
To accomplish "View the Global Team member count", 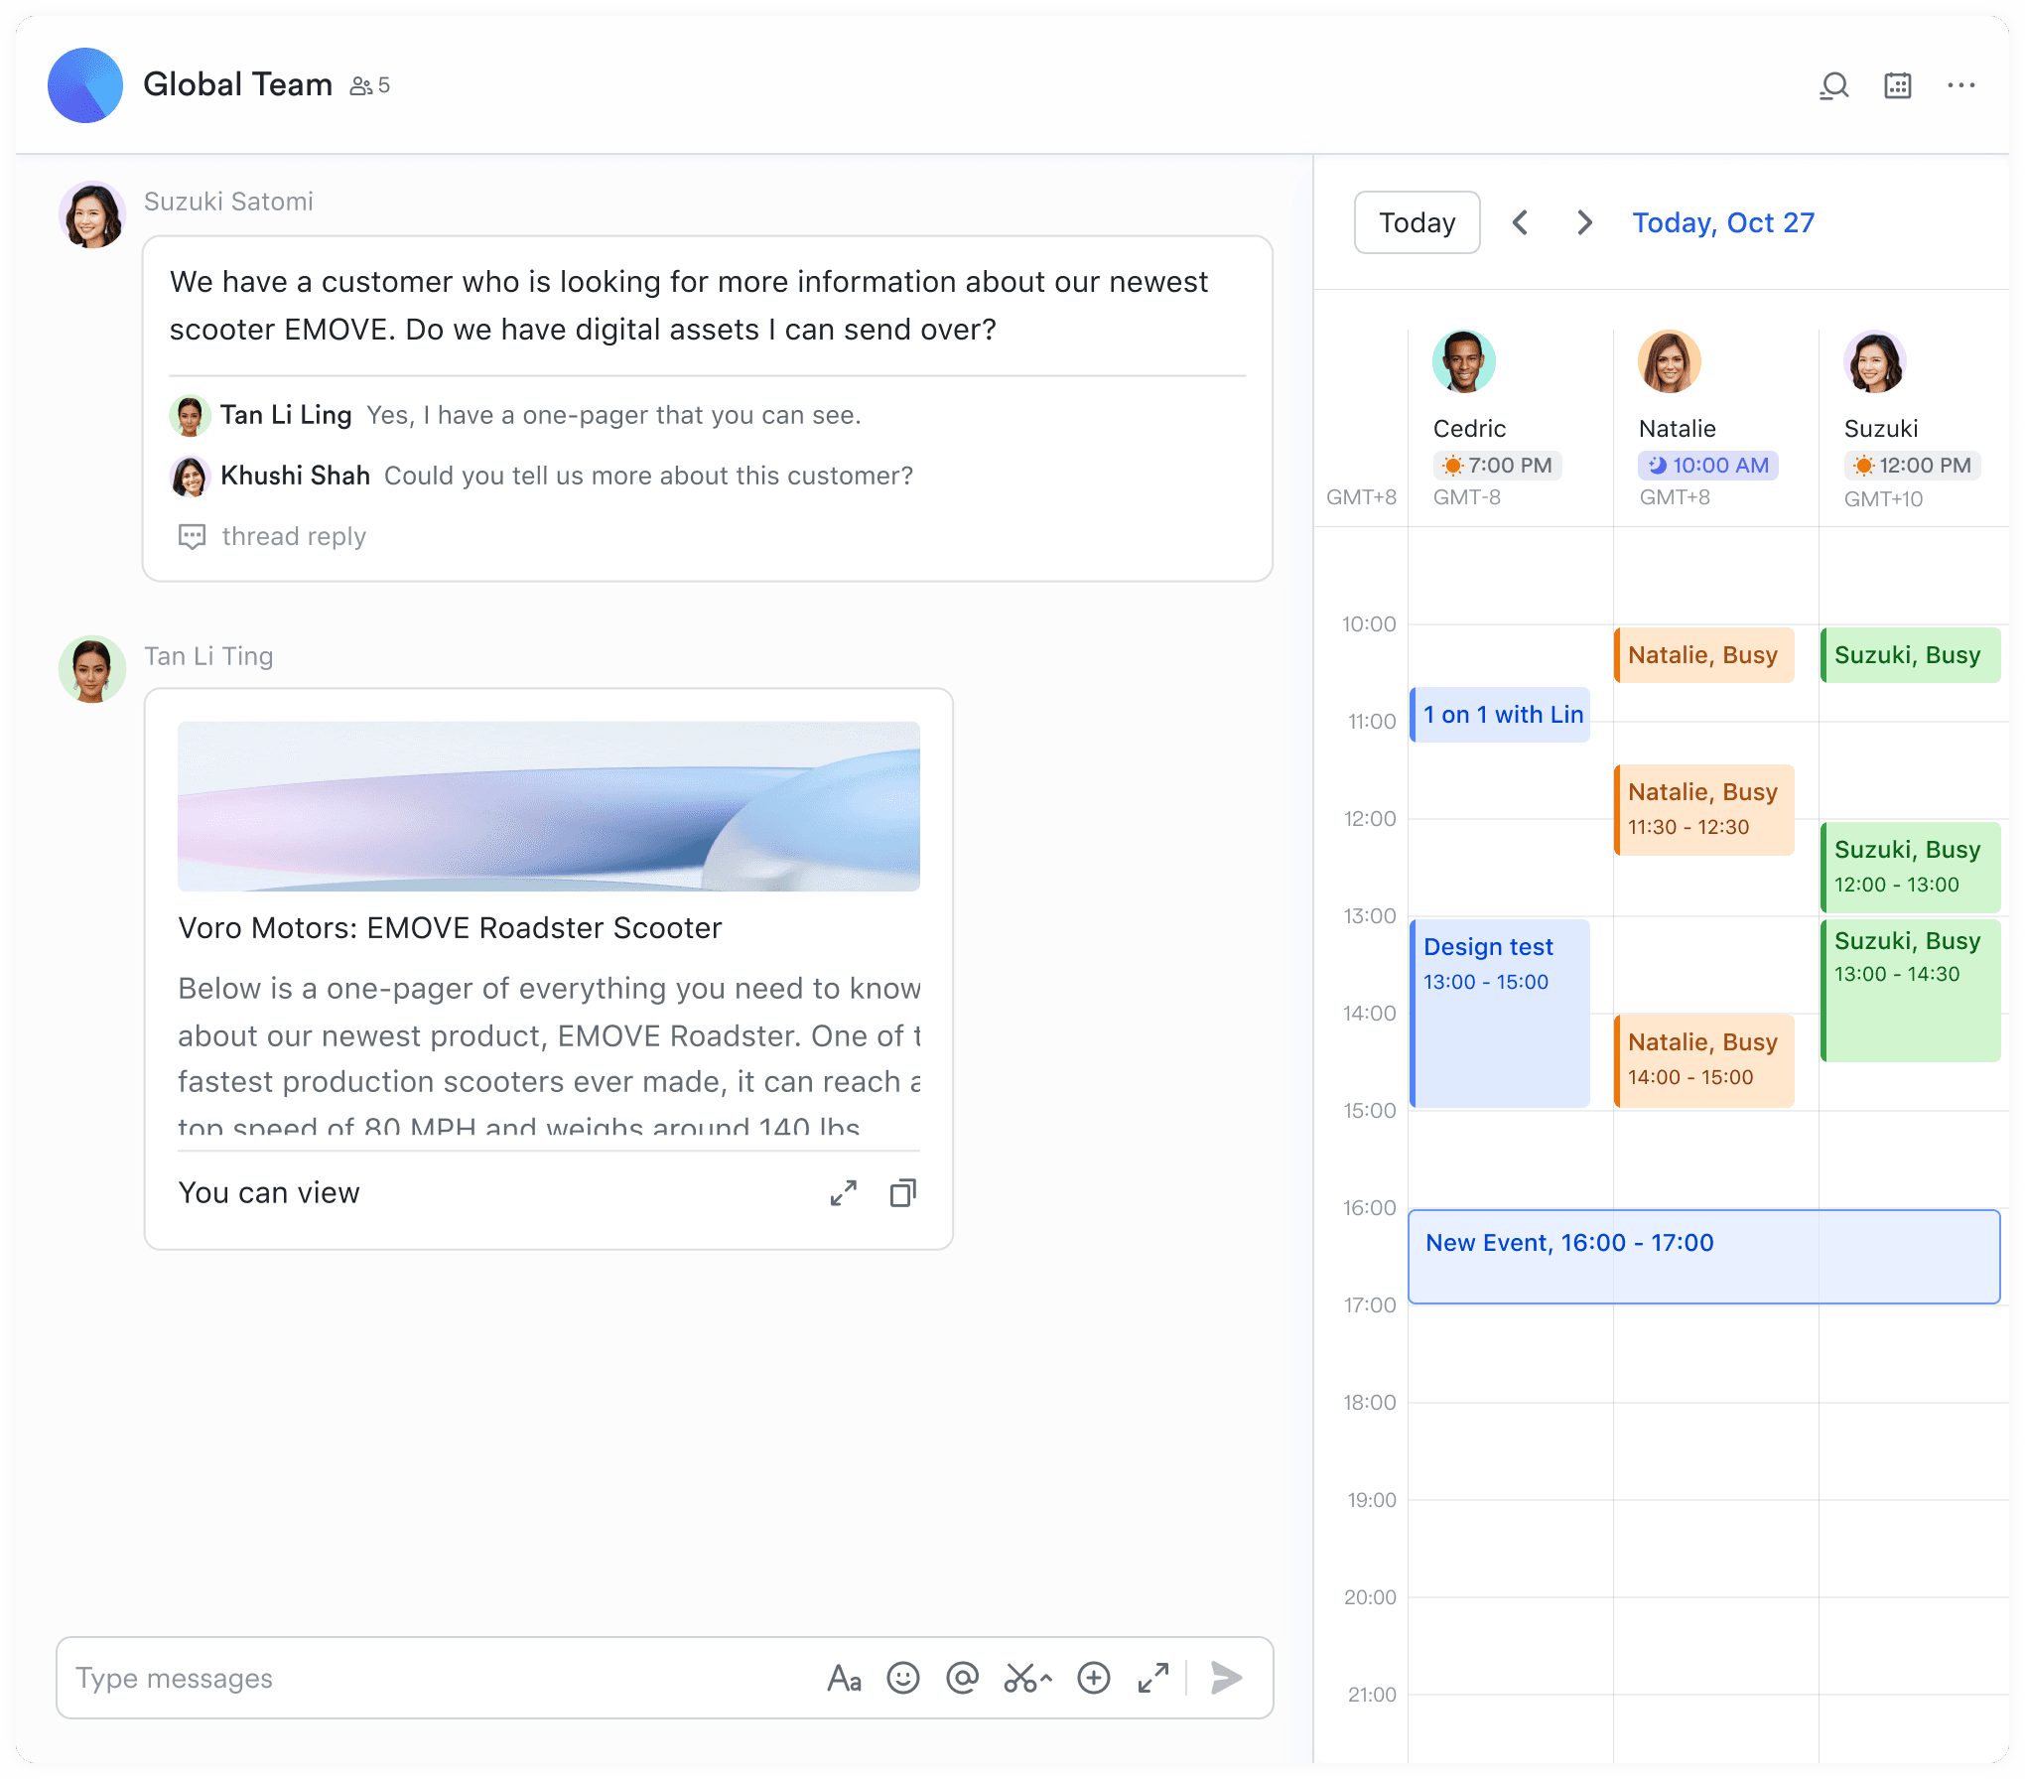I will tap(369, 85).
